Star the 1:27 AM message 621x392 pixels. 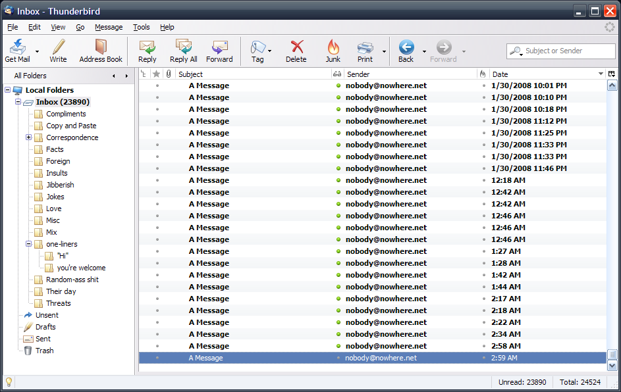[x=157, y=251]
